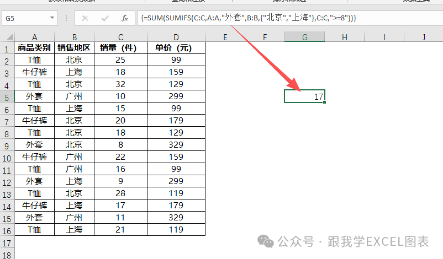
Task: Click cell C6 with value 15
Action: (120, 109)
